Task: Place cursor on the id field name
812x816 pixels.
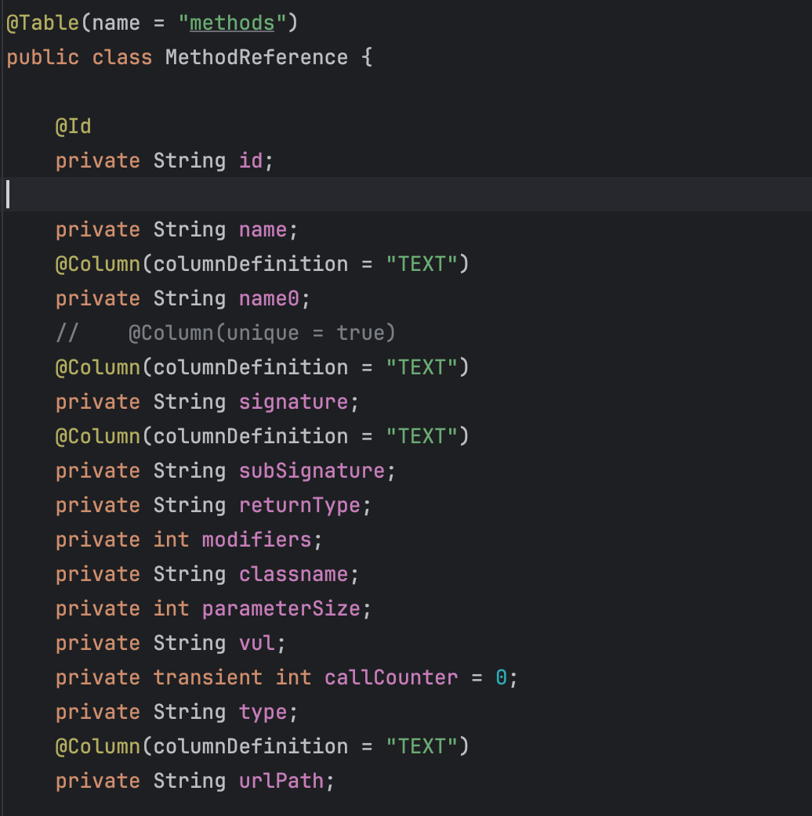Action: pyautogui.click(x=251, y=161)
